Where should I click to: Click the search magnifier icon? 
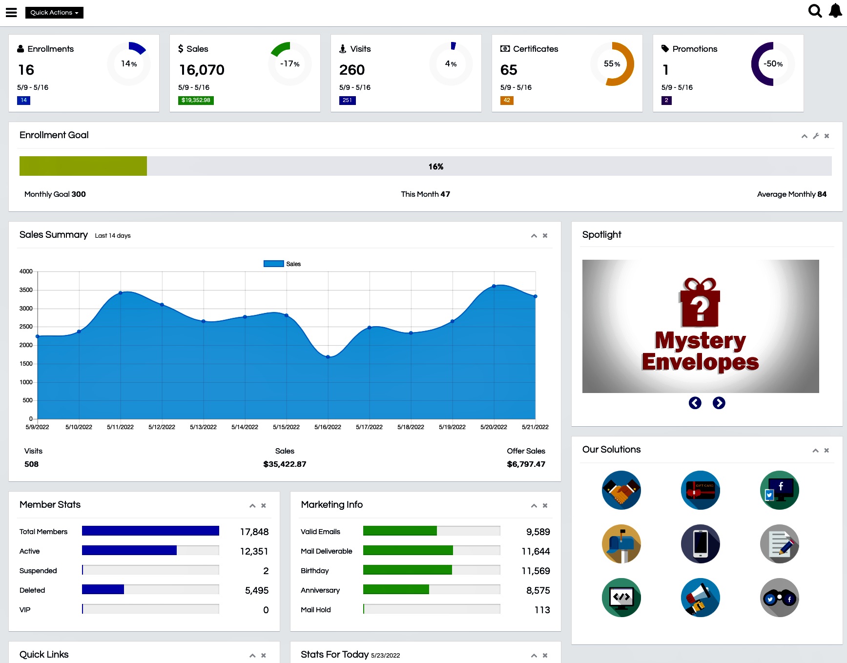click(815, 11)
